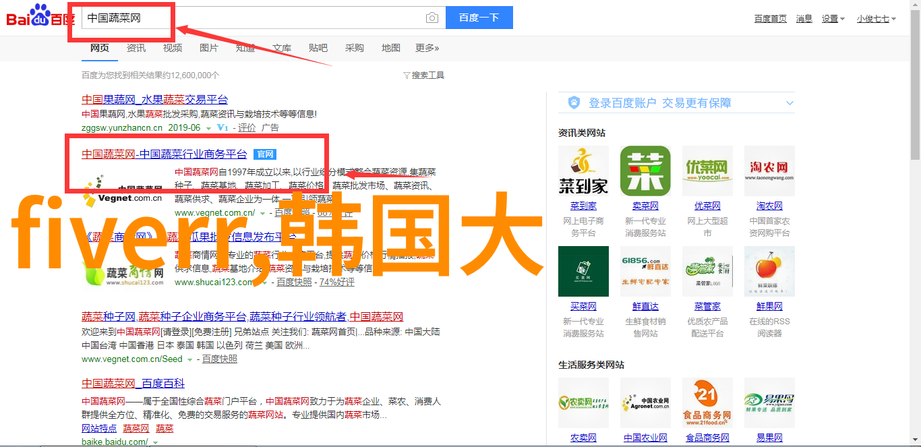Click the 蔬菜网 baike sublink
The height and width of the screenshot is (447, 921).
tap(136, 429)
